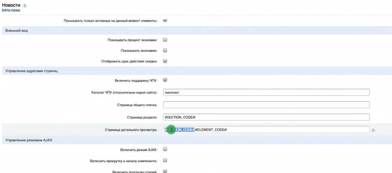392x173 pixels.
Task: Toggle checkbox for showing only active elements
Action: click(x=165, y=20)
